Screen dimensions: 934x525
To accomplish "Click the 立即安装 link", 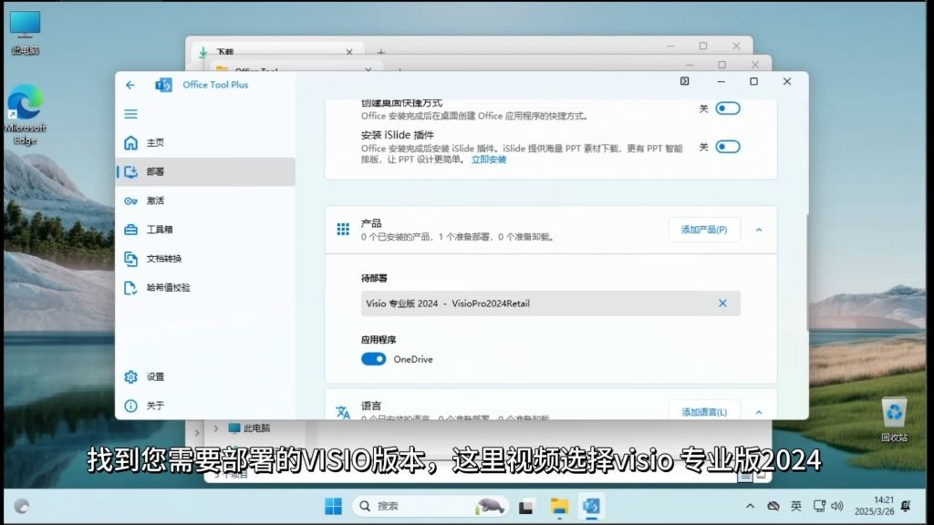I will point(489,160).
